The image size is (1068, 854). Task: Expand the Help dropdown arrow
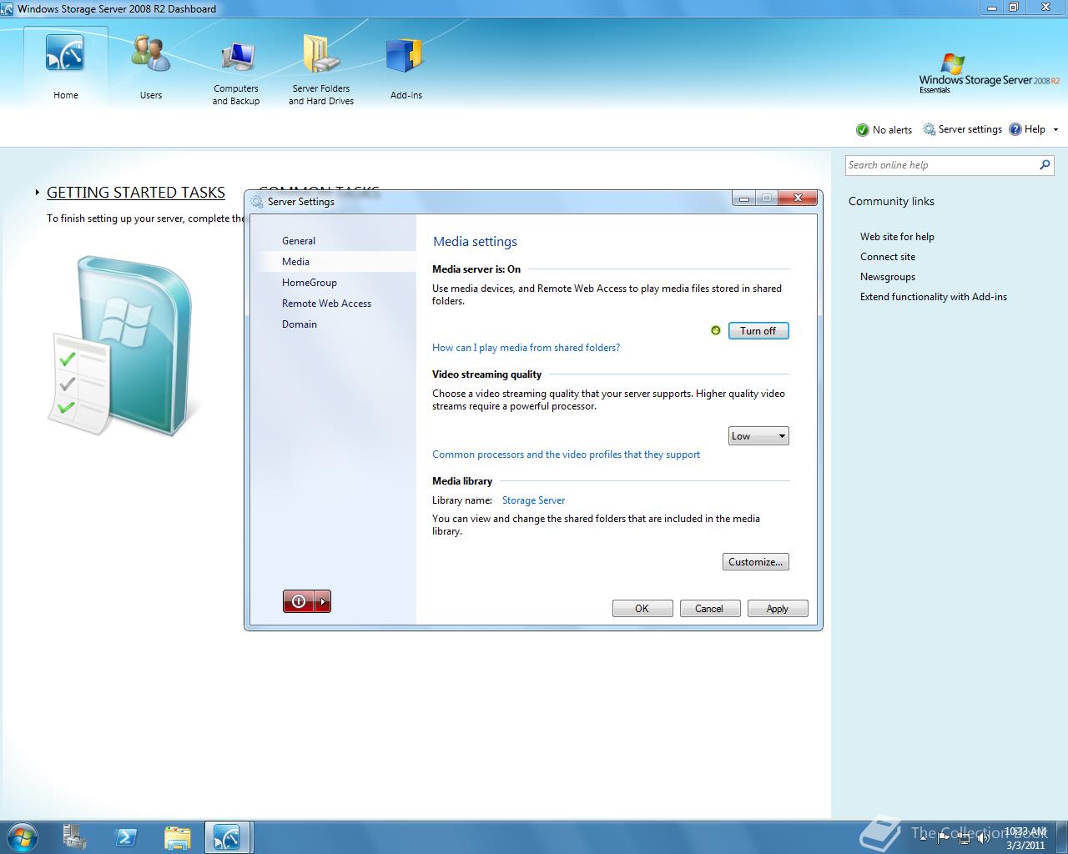(x=1055, y=129)
